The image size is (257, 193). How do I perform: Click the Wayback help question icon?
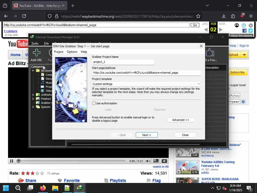(244, 25)
